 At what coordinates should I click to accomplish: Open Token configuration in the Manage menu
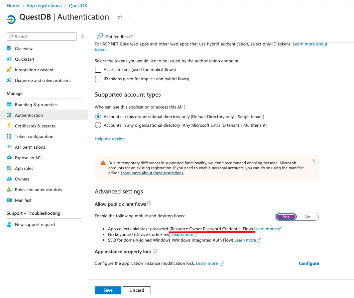[x=34, y=136]
